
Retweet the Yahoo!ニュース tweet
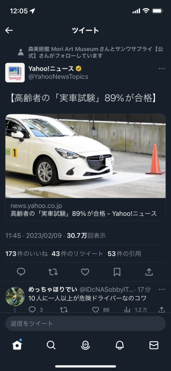(x=53, y=272)
